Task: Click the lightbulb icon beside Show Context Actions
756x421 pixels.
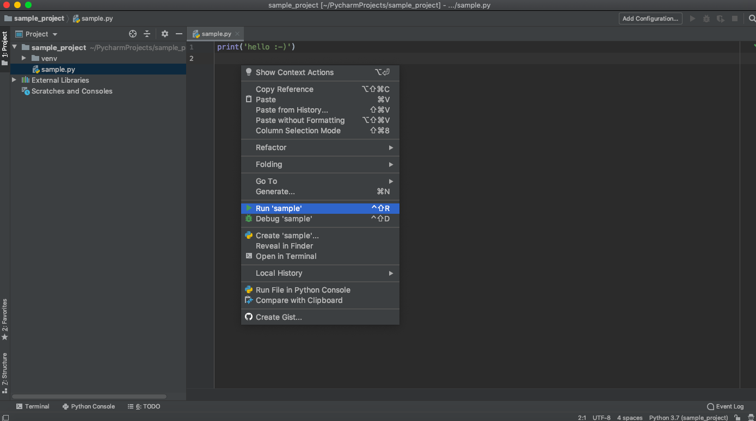Action: pos(249,72)
